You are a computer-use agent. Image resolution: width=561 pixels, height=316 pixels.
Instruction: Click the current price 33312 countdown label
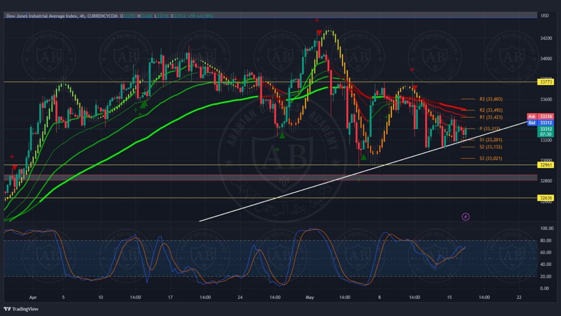pos(546,131)
